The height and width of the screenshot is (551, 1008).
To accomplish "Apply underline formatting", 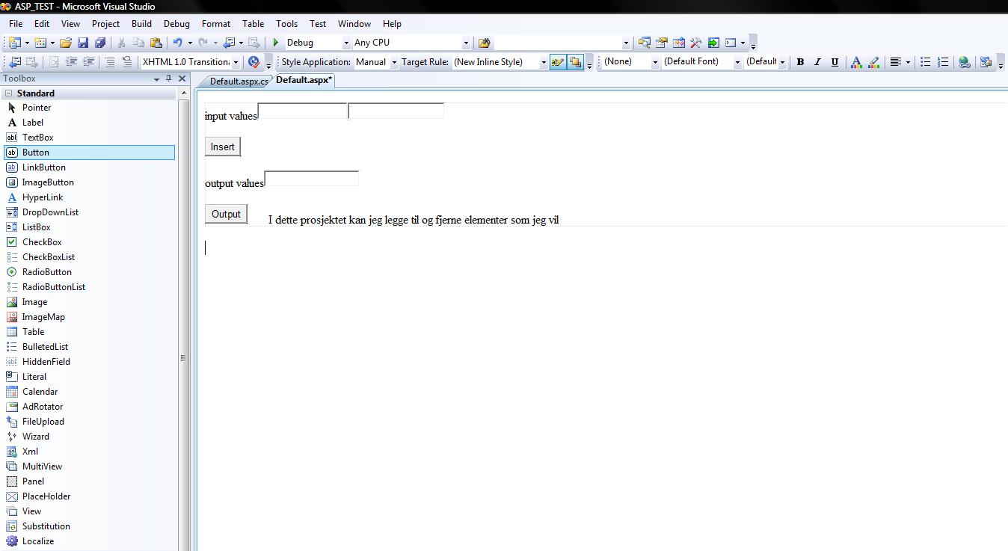I will pyautogui.click(x=835, y=62).
